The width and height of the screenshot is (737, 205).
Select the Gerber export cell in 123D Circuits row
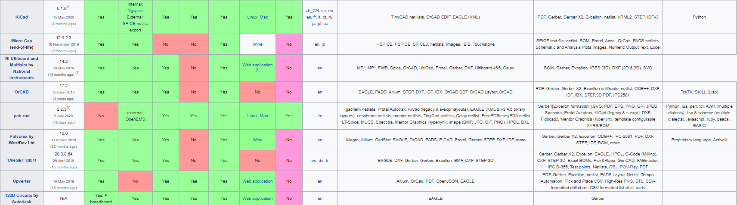598,199
